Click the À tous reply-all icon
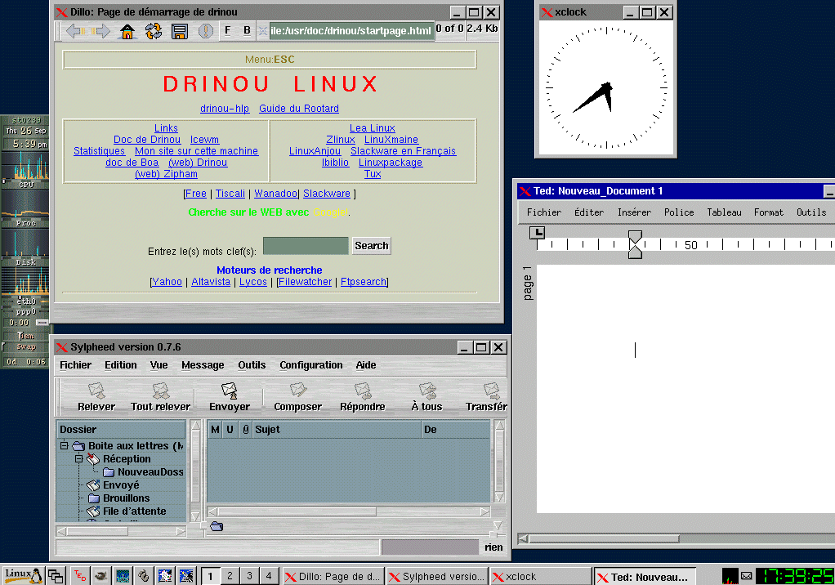 pyautogui.click(x=427, y=397)
